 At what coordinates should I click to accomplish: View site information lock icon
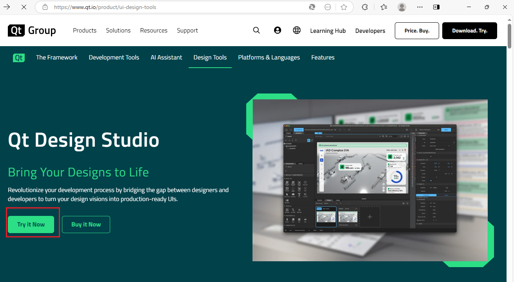point(45,7)
